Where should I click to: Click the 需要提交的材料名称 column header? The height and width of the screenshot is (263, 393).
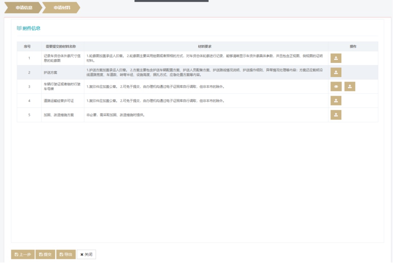63,47
